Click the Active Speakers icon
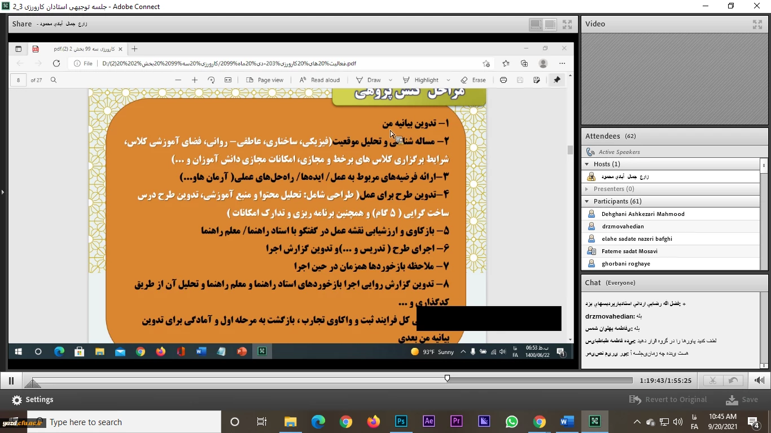The height and width of the screenshot is (433, 771). 590,152
